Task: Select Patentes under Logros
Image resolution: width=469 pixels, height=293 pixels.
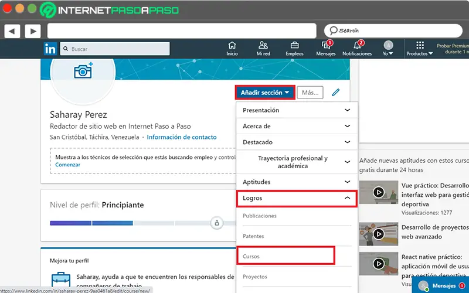Action: [x=253, y=236]
